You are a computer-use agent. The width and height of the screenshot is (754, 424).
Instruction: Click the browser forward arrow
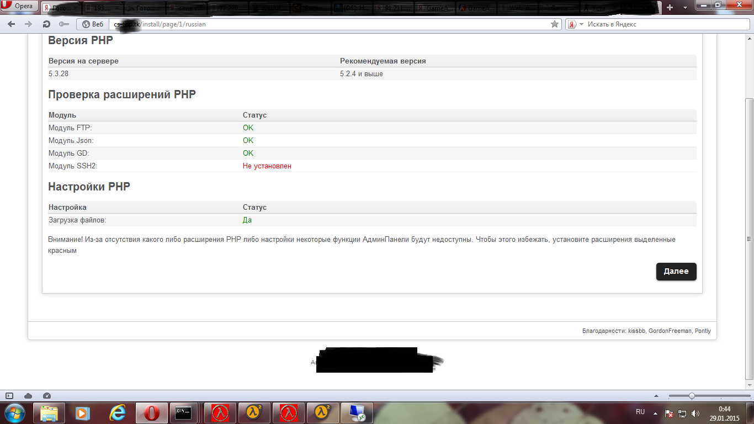click(29, 24)
